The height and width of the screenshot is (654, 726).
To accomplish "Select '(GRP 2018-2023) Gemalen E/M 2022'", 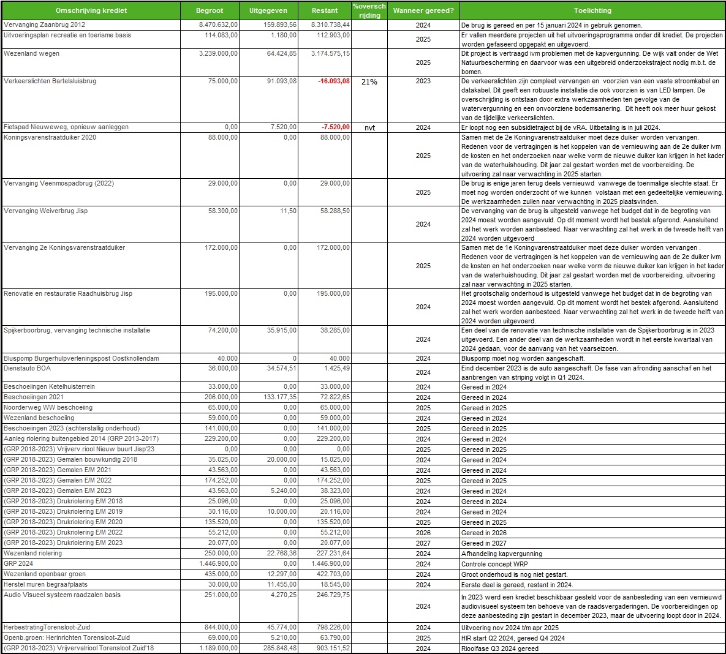I will [x=58, y=481].
